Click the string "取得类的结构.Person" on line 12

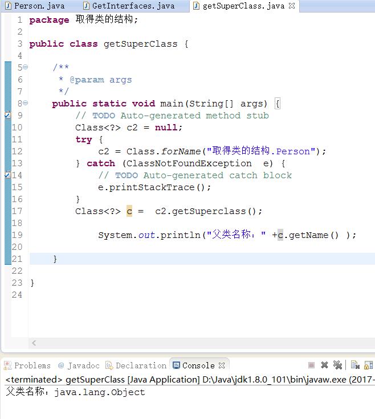tap(261, 151)
